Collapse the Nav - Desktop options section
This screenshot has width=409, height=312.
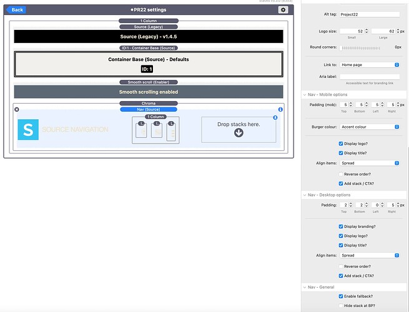304,195
